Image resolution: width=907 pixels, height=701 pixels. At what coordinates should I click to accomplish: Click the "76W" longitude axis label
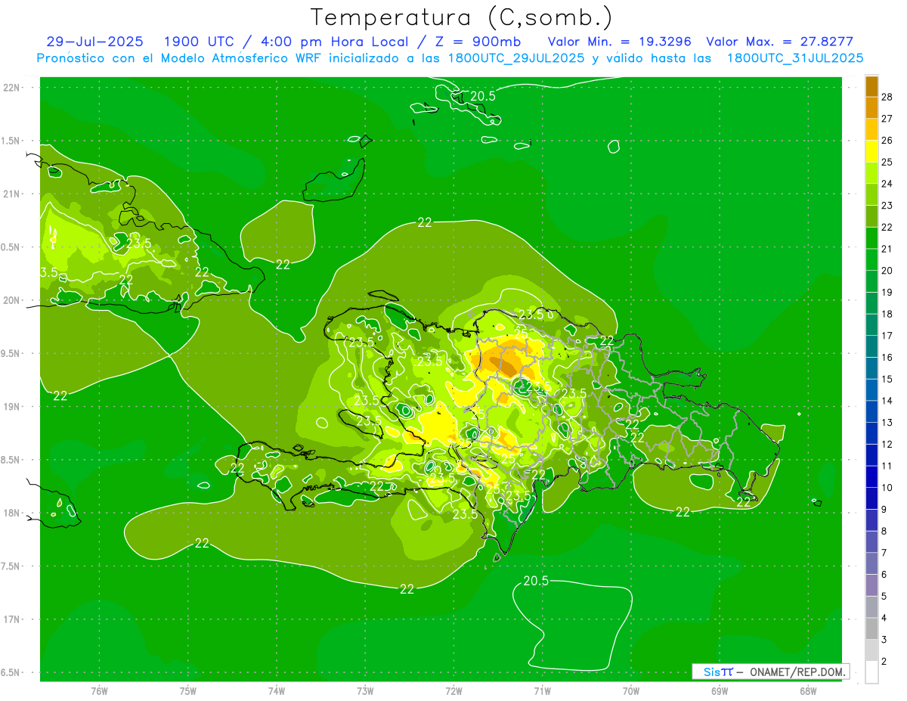(99, 691)
